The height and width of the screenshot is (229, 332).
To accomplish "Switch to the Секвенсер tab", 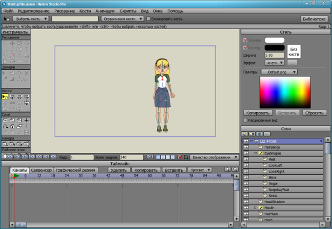I will pyautogui.click(x=41, y=170).
